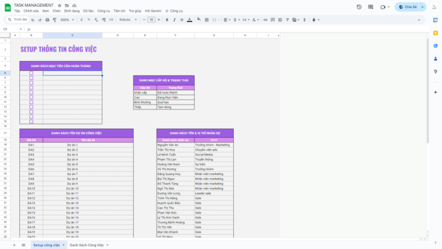This screenshot has height=249, width=442.
Task: Expand the Chia sẻ share options arrow
Action: [x=422, y=7]
